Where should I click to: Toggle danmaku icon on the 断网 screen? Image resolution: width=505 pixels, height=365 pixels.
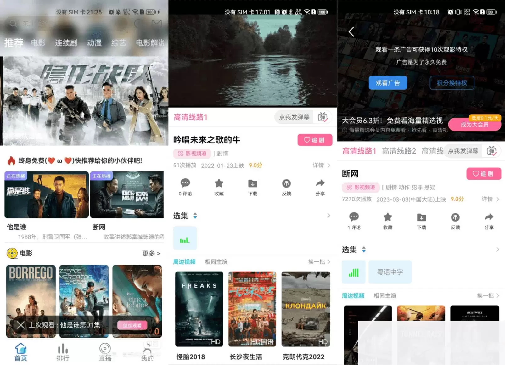(x=491, y=151)
